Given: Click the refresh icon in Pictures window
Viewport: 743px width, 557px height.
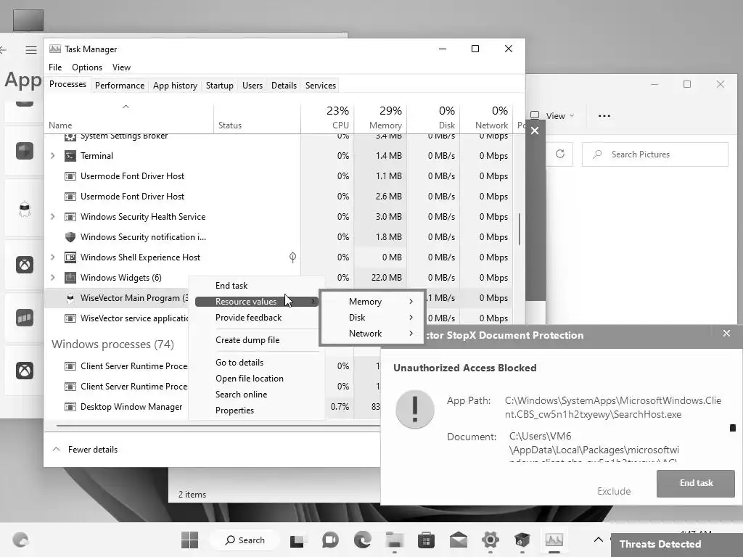Looking at the screenshot, I should (560, 154).
